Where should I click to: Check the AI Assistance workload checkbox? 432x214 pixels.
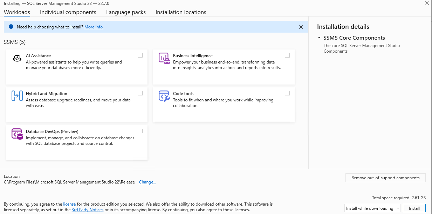pos(140,55)
